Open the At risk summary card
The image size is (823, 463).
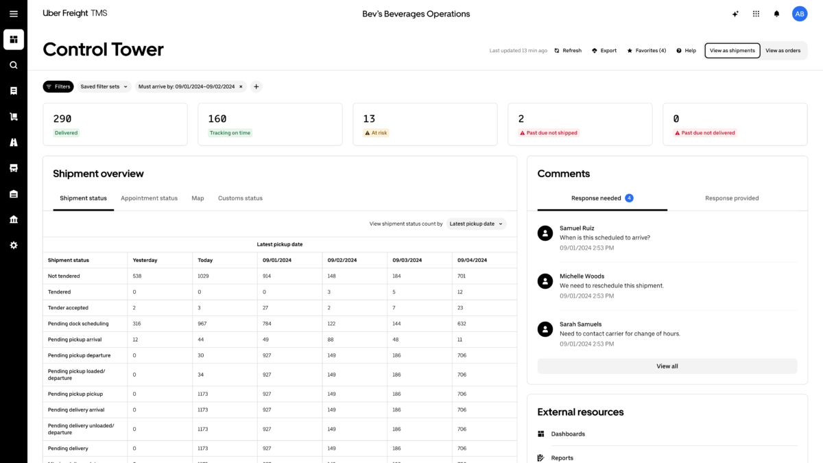[425, 124]
